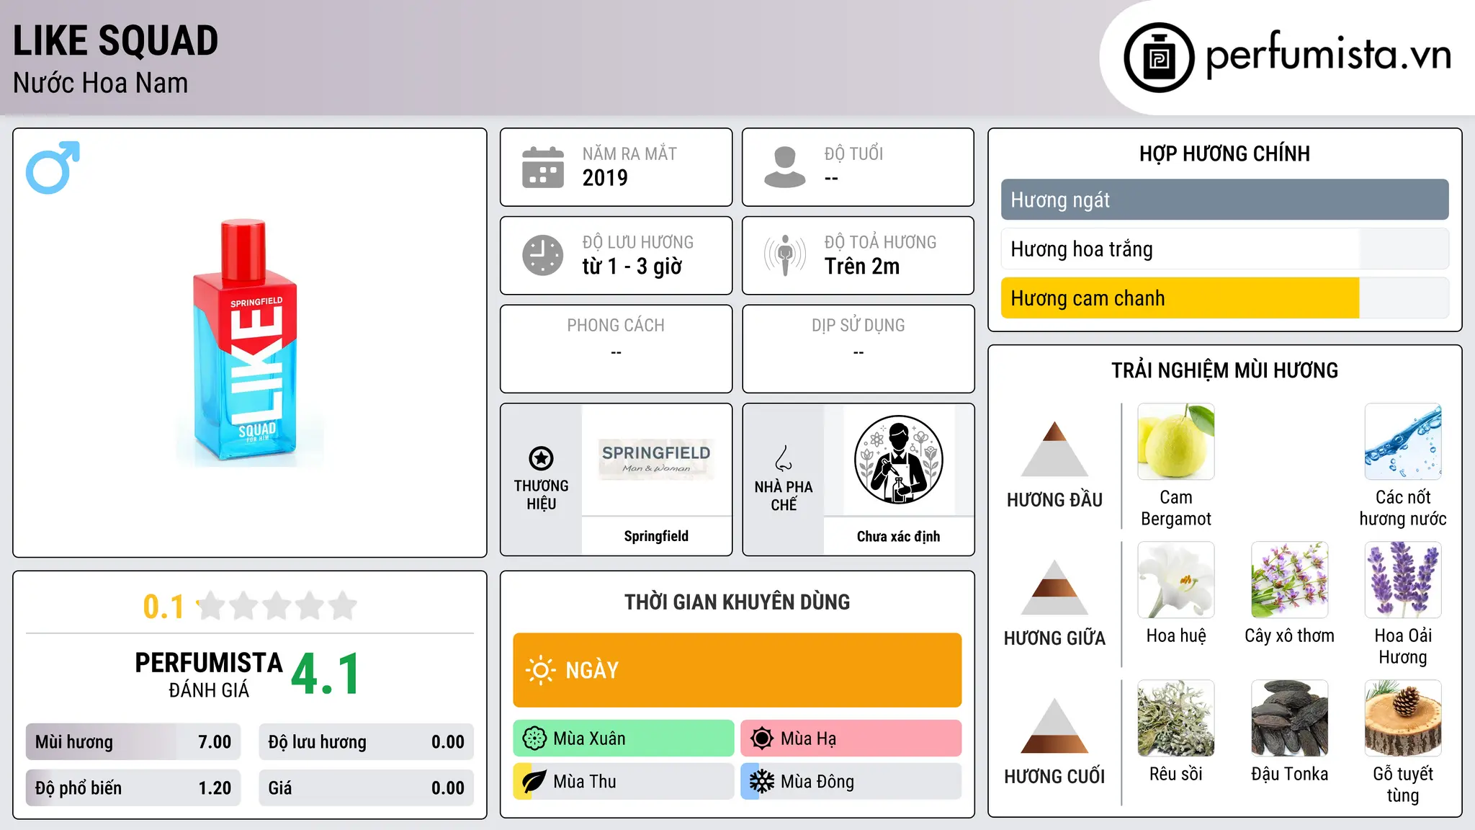Select the Rêu sồi note image
The image size is (1475, 830).
click(1176, 718)
